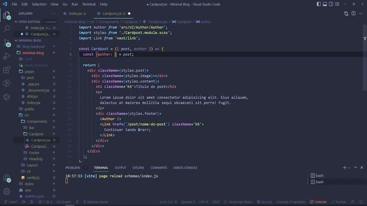This screenshot has height=206, width=367.
Task: Switch to the Terminal panel tab
Action: click(101, 168)
